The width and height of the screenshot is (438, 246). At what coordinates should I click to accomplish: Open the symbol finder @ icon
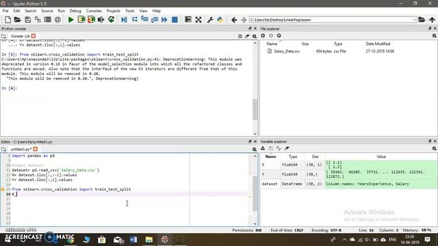pyautogui.click(x=57, y=20)
